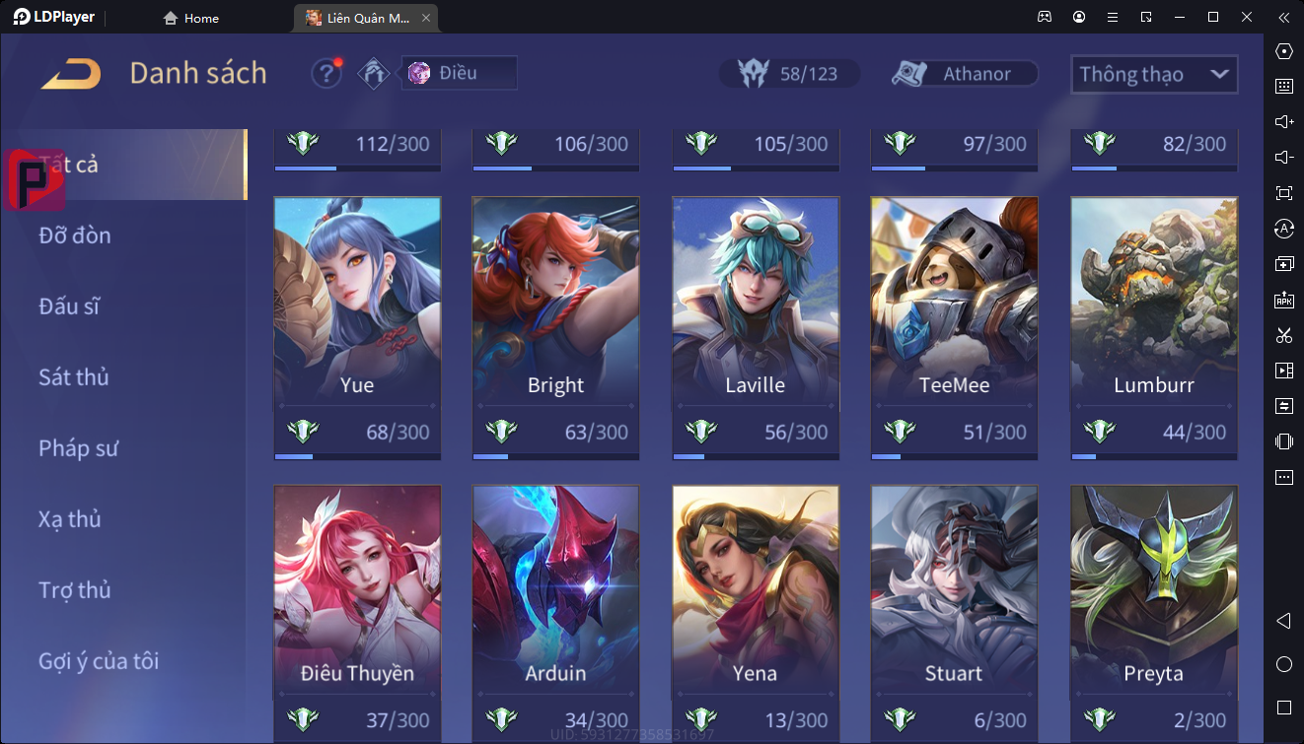The width and height of the screenshot is (1304, 744).
Task: Open the hexagon settings icon in sidebar
Action: point(1283,51)
